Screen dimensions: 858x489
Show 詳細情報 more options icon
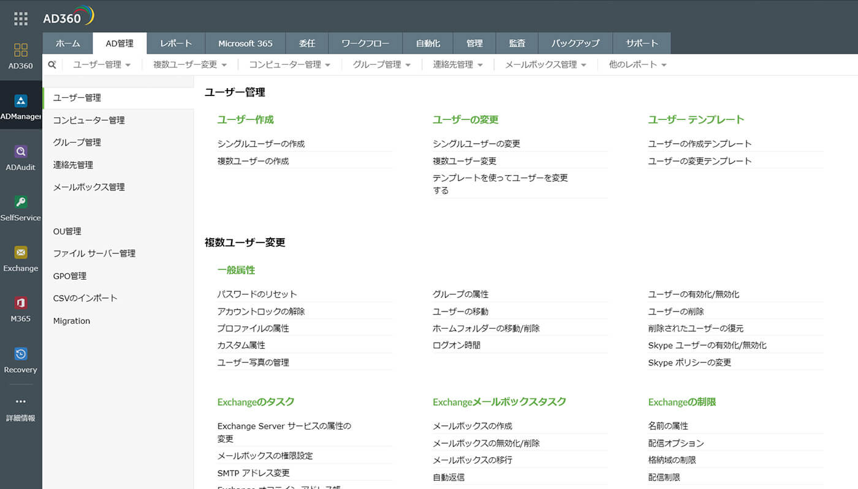pos(21,402)
